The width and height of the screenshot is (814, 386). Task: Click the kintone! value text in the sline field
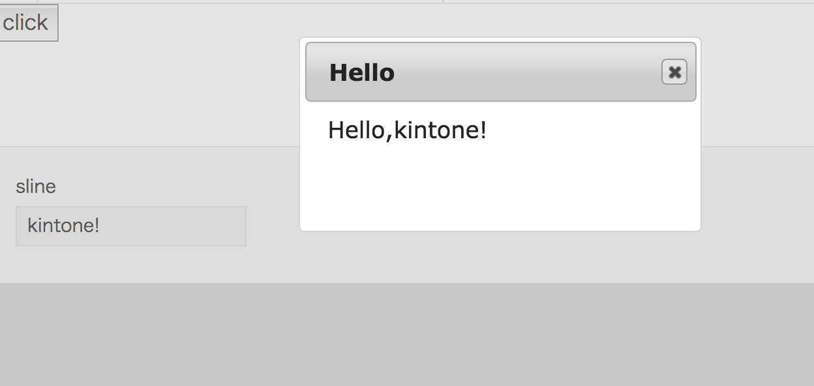pos(63,226)
